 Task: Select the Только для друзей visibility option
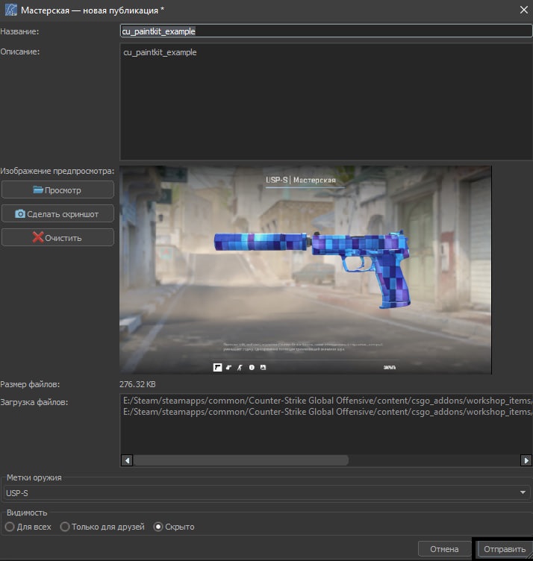click(103, 527)
